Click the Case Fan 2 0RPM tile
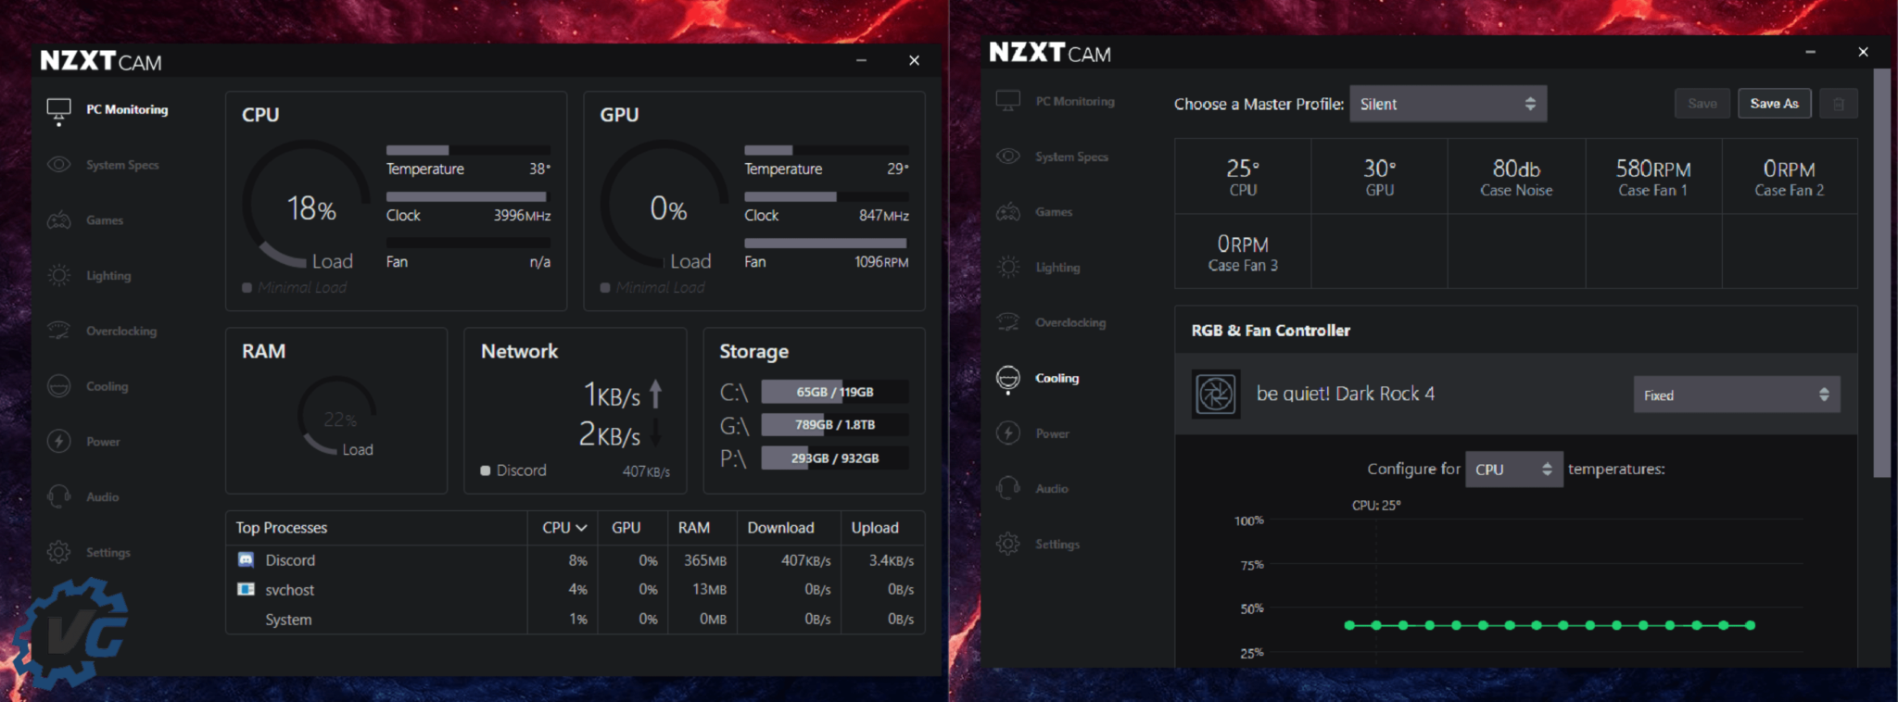This screenshot has width=1898, height=702. point(1790,177)
